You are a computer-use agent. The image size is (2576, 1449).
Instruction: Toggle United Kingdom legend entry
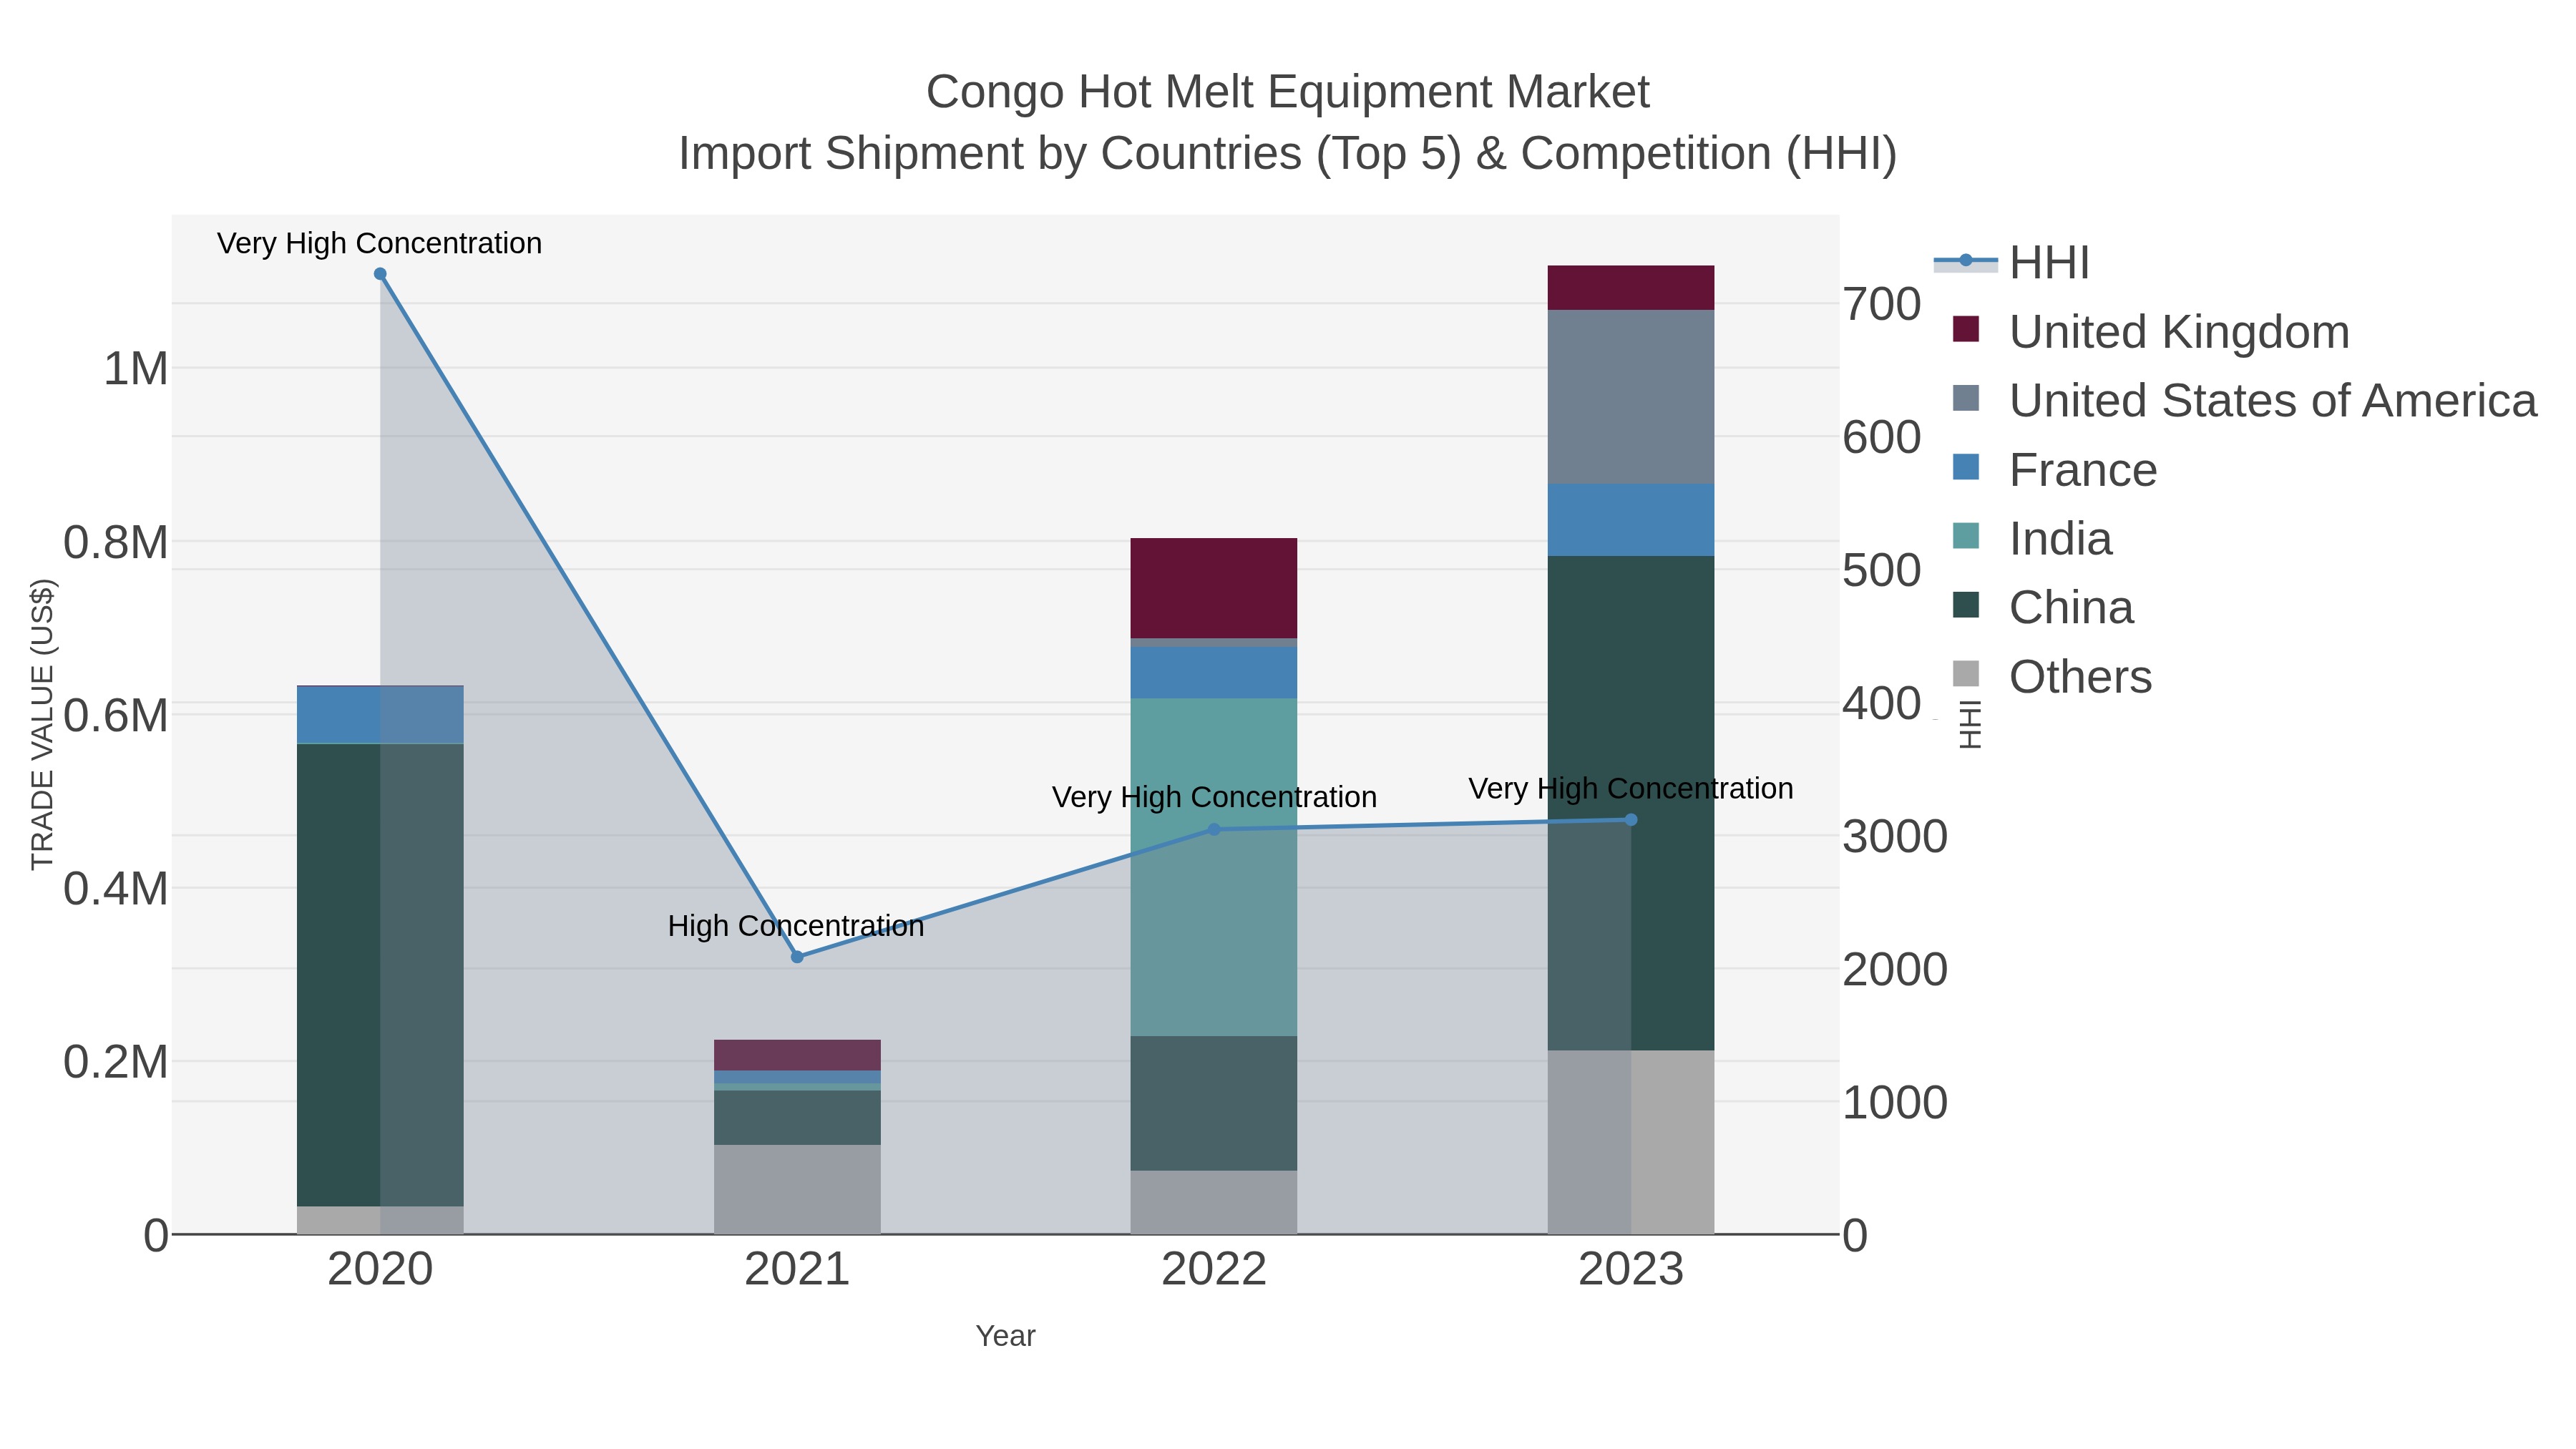2150,331
